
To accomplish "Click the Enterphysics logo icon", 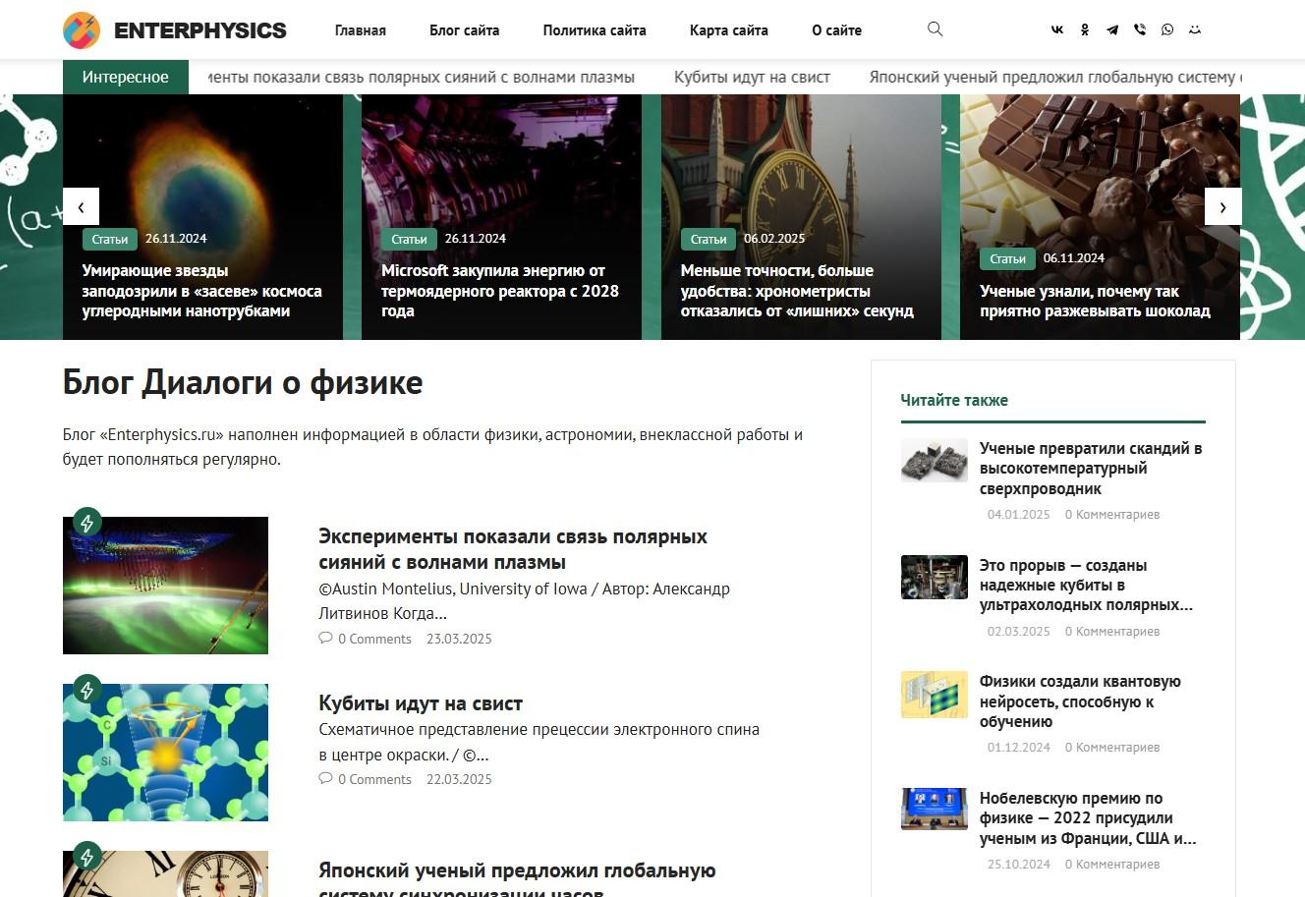I will (x=82, y=30).
